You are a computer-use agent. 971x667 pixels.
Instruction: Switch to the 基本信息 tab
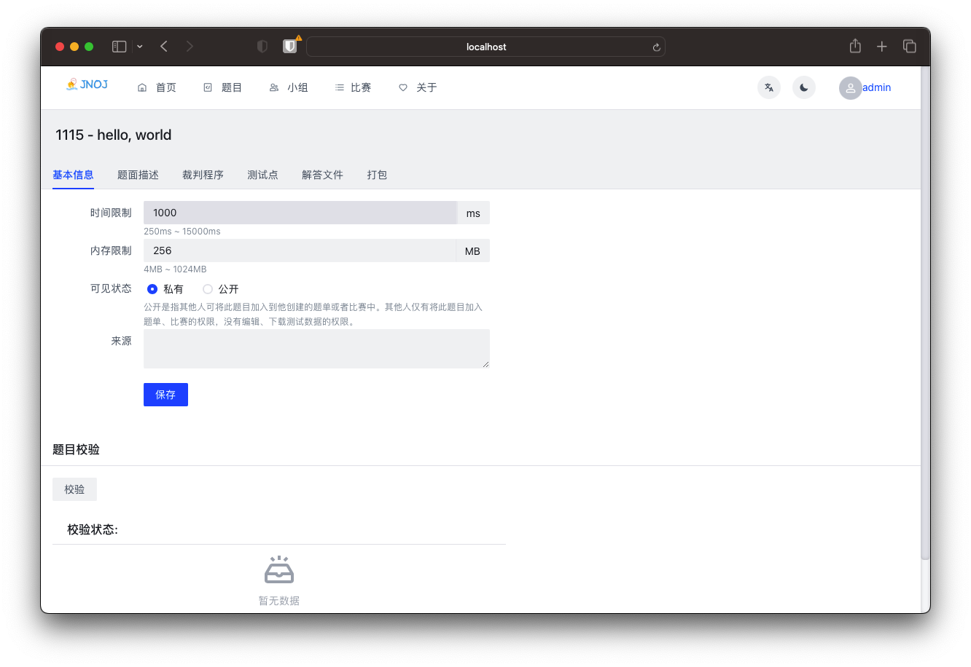click(73, 175)
